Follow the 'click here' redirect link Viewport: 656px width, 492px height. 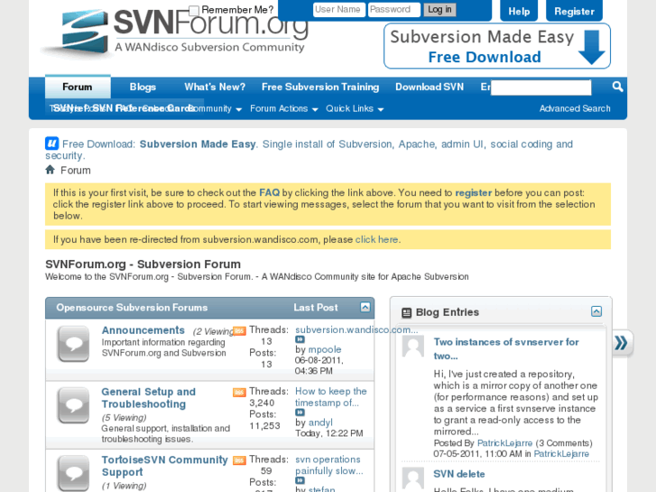(x=376, y=239)
